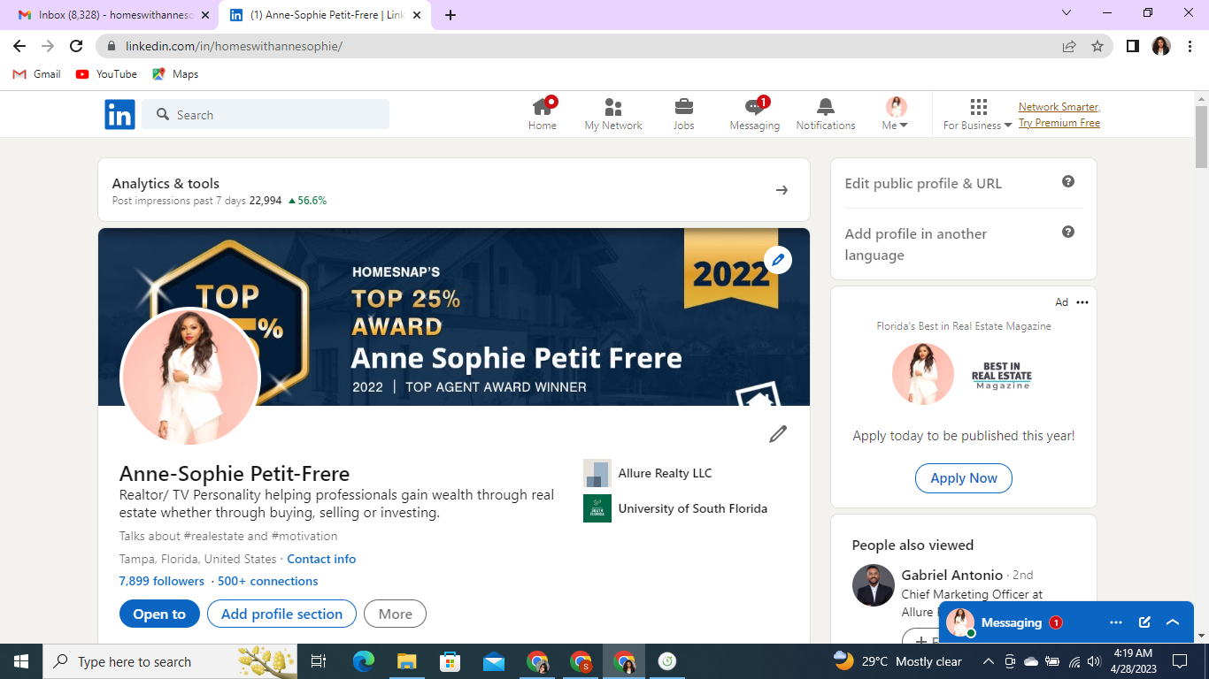Open the Contact info link
The width and height of the screenshot is (1209, 679).
click(321, 559)
